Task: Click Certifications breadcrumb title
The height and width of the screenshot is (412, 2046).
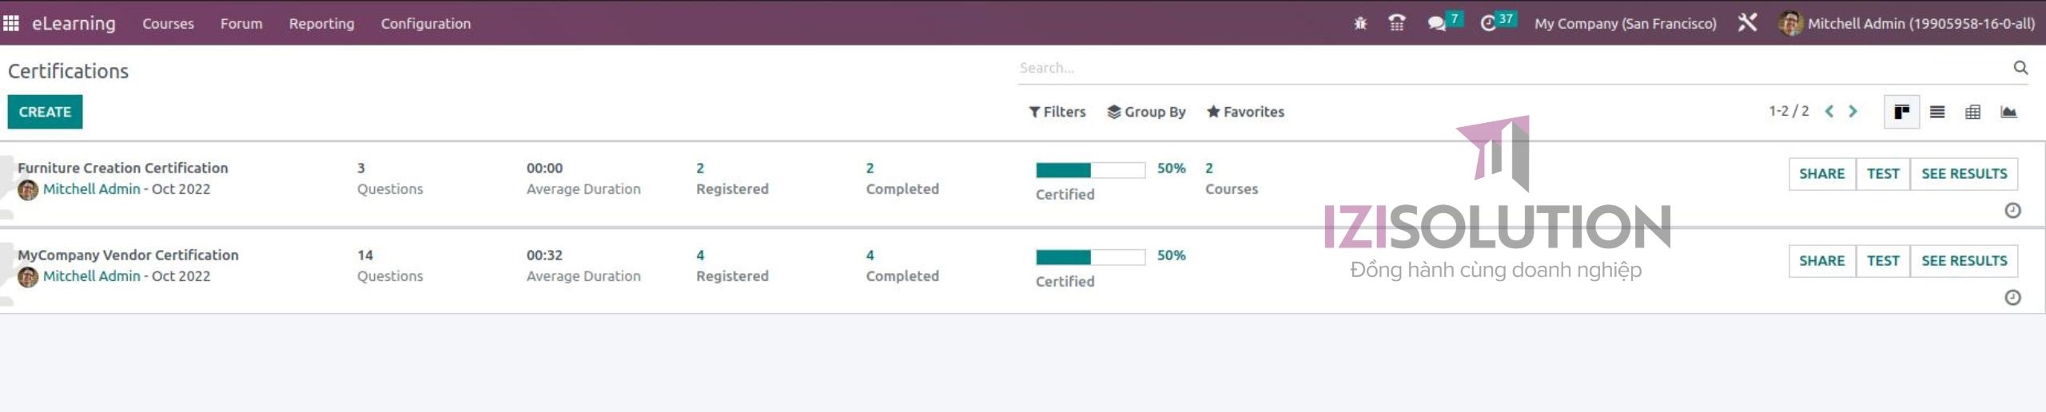Action: click(69, 71)
